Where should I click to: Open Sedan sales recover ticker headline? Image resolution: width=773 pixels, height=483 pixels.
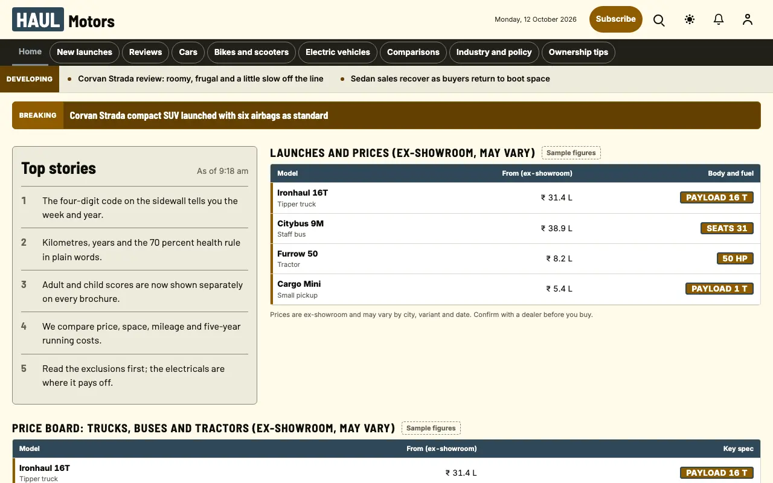pyautogui.click(x=451, y=78)
